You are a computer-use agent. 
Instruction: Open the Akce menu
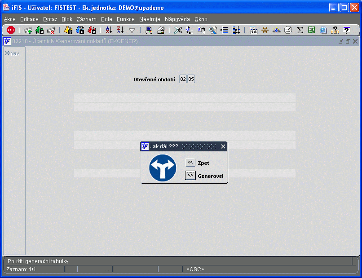(10, 19)
